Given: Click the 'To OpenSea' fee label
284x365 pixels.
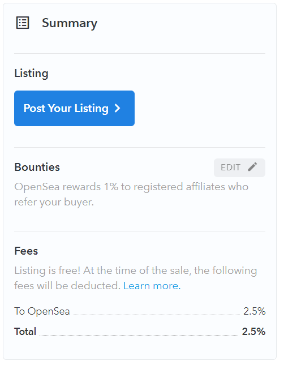Looking at the screenshot, I should pyautogui.click(x=42, y=311).
